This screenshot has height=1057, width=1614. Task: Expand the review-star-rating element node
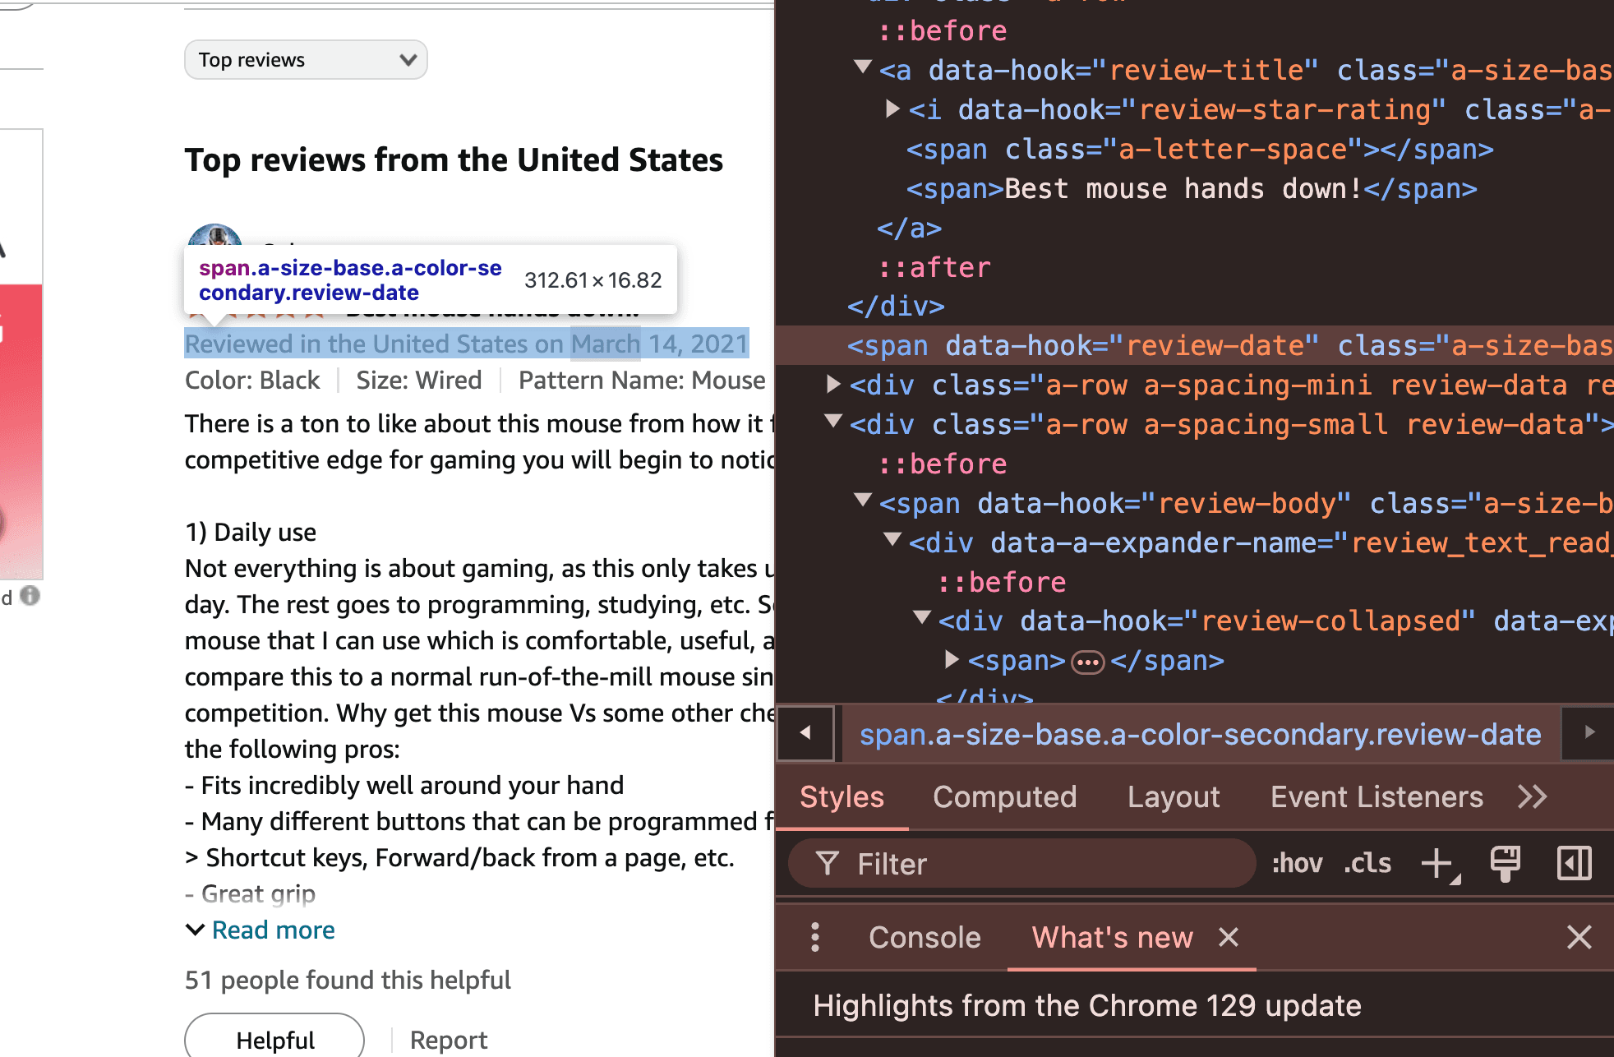point(892,108)
